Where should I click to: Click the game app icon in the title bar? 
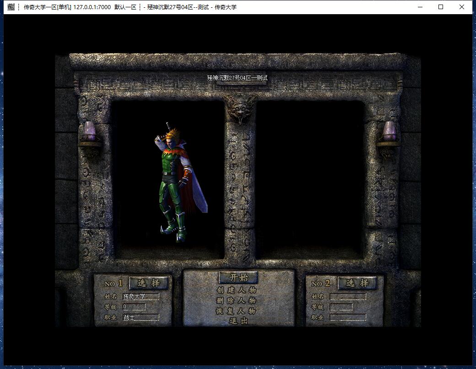[x=11, y=7]
